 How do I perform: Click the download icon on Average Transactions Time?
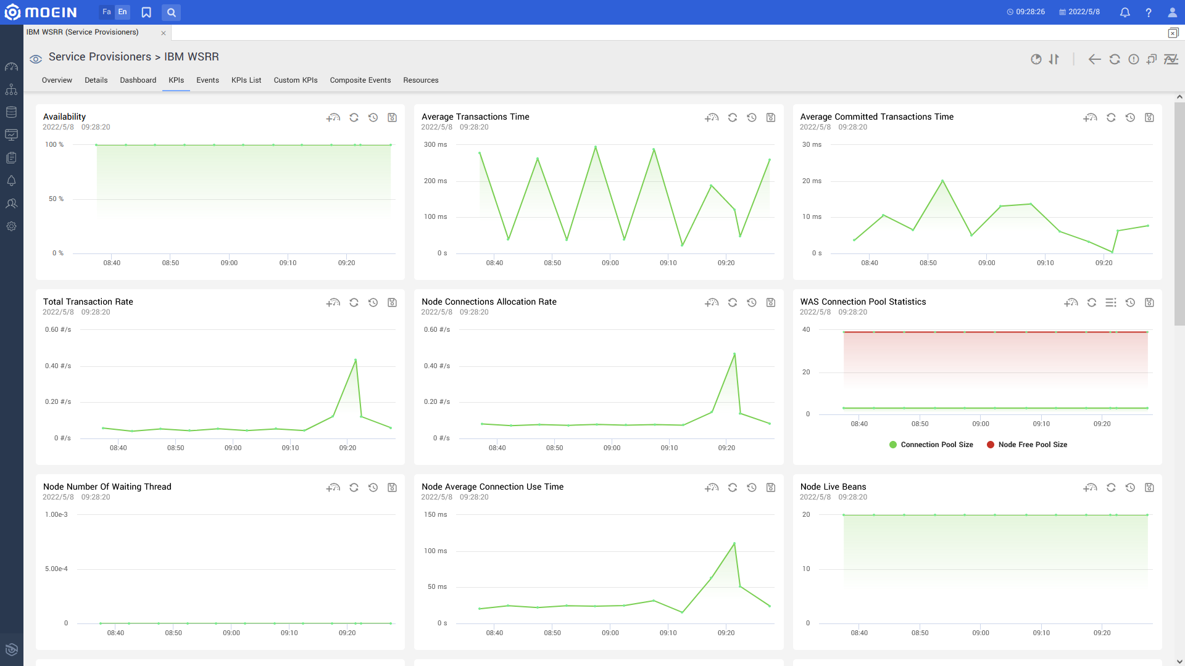point(771,117)
